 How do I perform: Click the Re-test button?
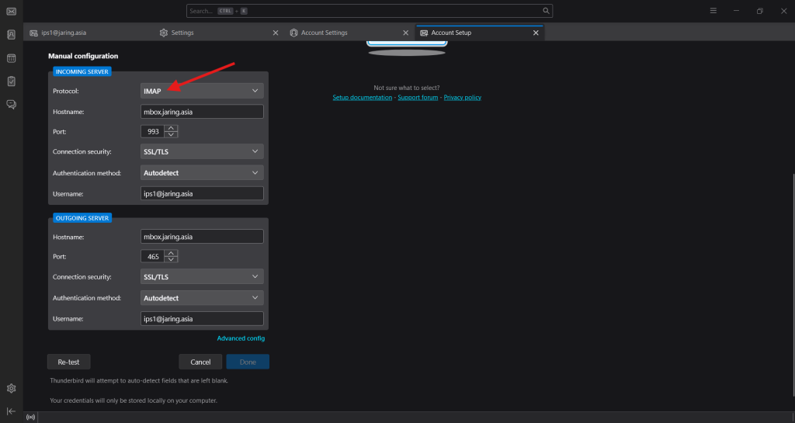[x=68, y=362]
